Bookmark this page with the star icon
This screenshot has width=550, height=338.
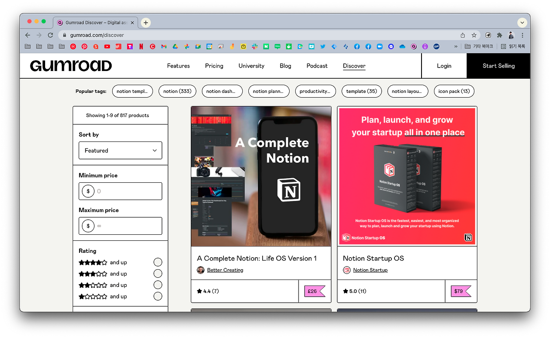click(474, 35)
